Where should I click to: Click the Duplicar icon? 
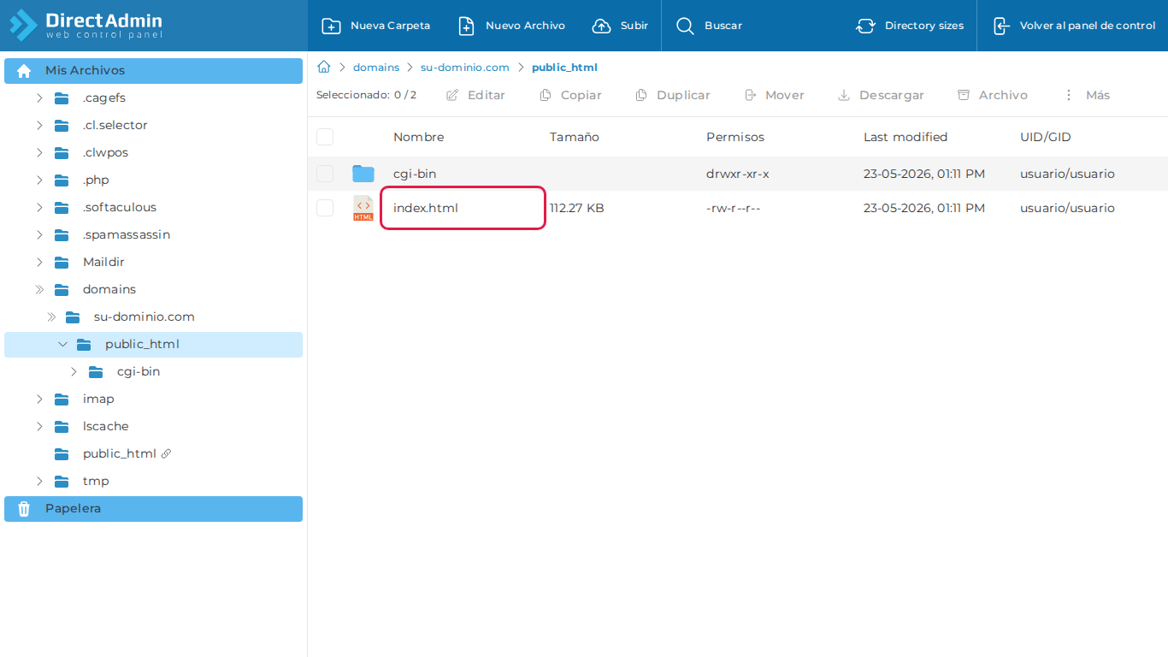(641, 95)
